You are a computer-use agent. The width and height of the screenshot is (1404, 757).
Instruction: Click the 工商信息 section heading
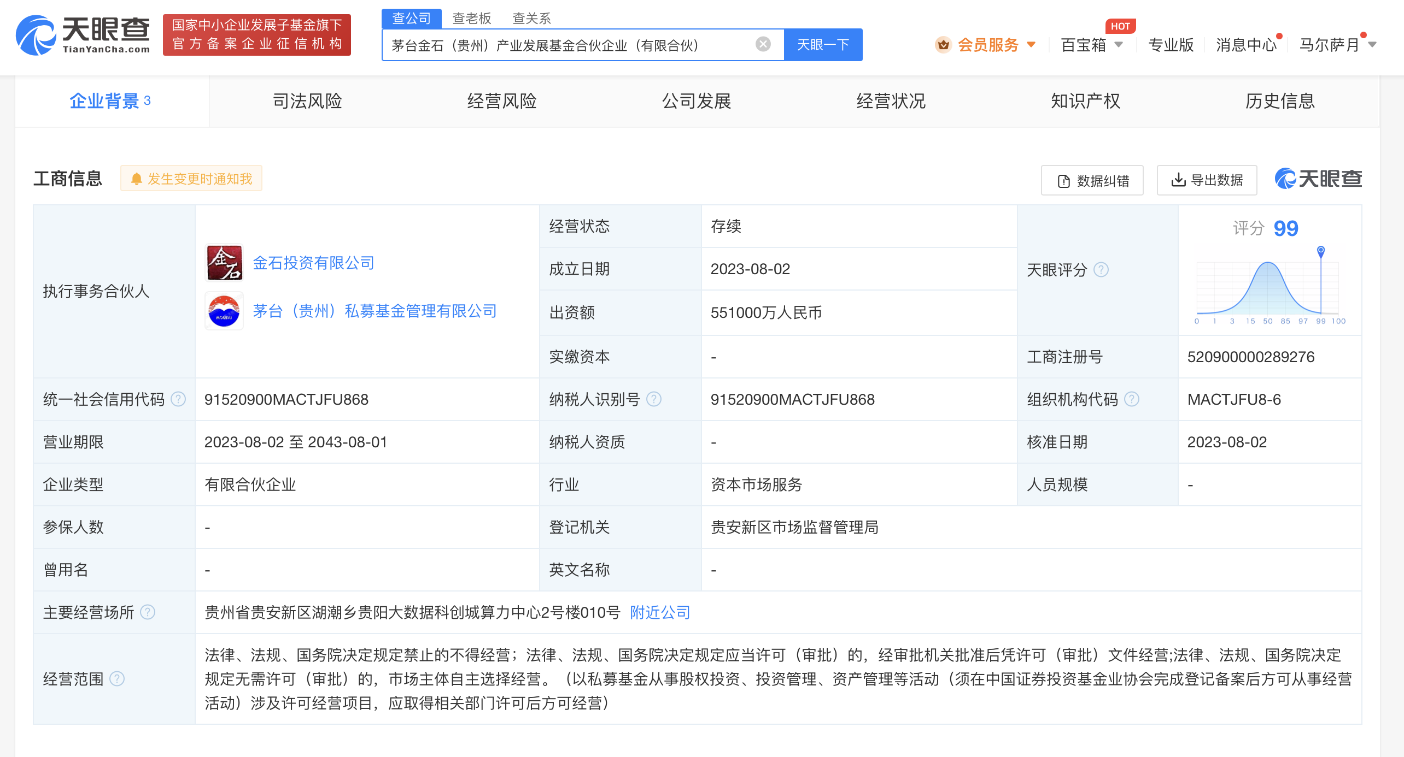[x=68, y=179]
